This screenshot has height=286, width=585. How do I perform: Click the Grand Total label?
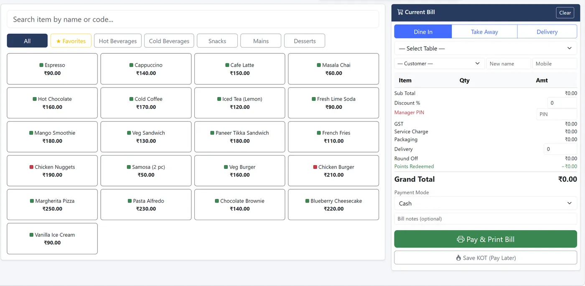[x=415, y=179]
